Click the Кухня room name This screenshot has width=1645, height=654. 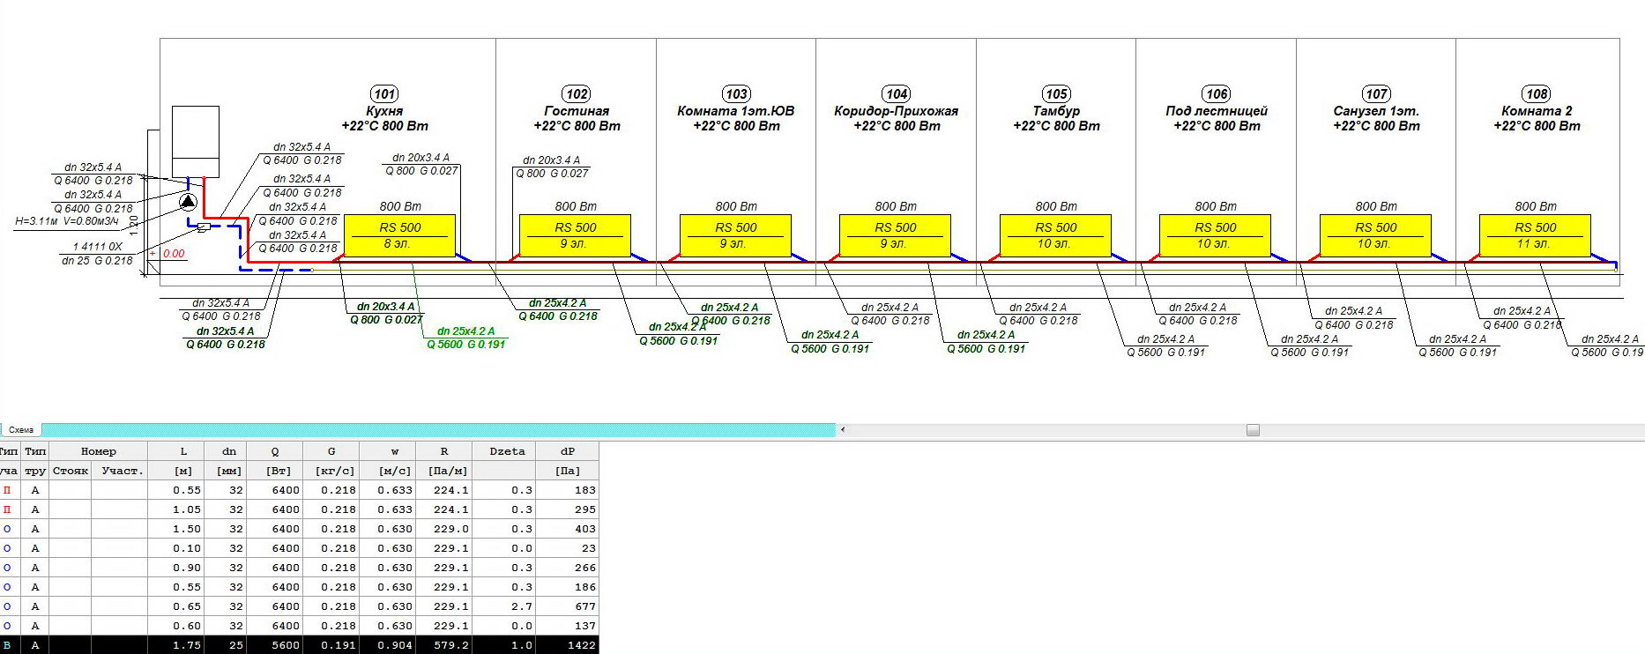384,111
